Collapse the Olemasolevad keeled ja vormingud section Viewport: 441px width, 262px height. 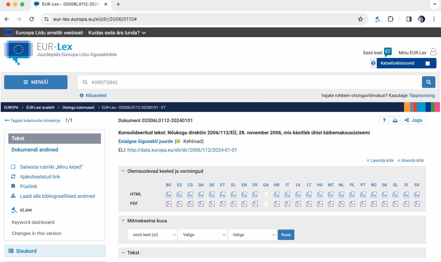pos(123,171)
